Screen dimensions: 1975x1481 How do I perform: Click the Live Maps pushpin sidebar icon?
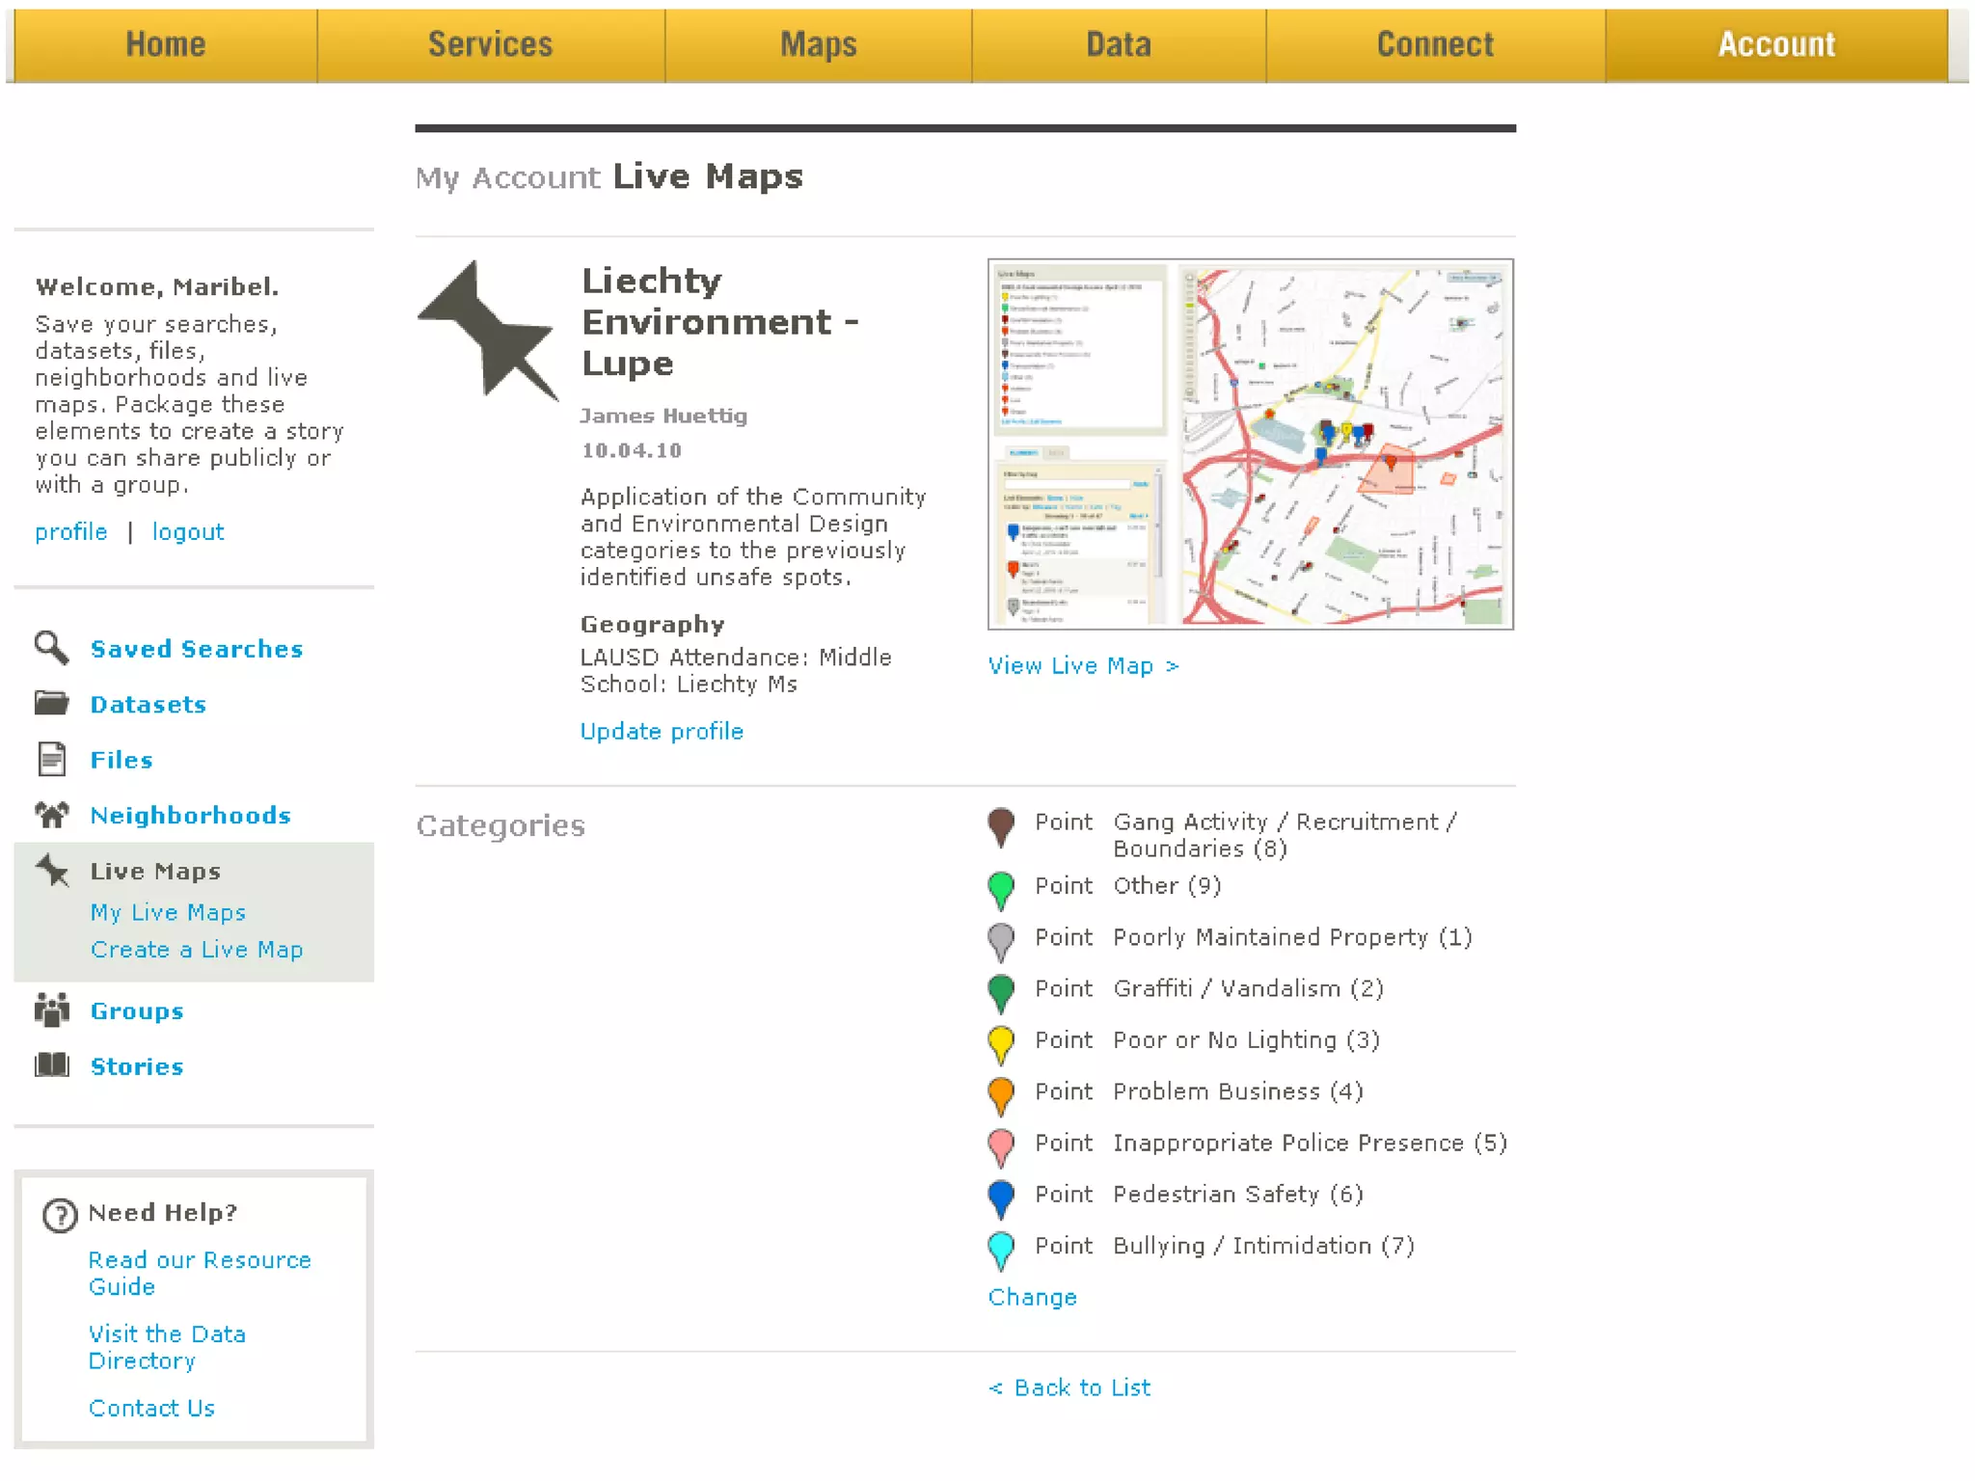[51, 871]
